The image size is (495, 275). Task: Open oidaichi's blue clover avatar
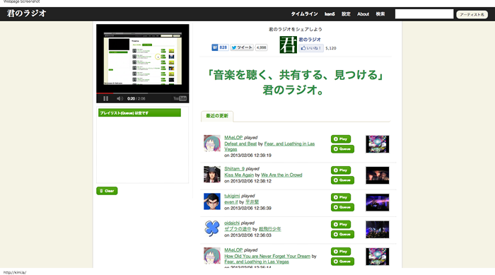click(212, 228)
